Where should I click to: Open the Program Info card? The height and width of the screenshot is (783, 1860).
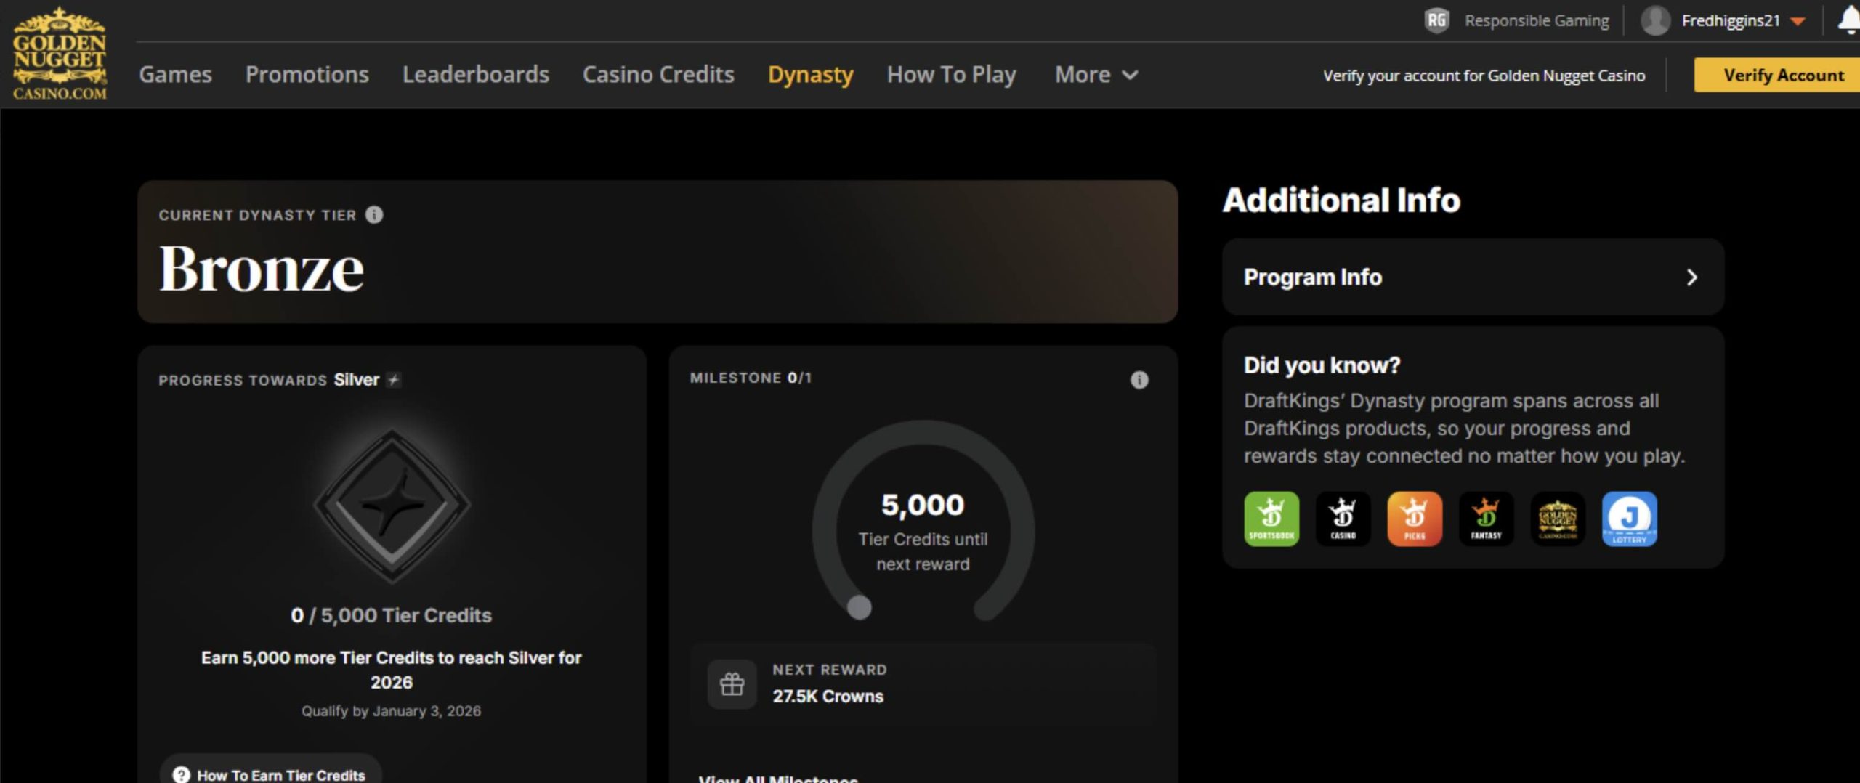1473,277
